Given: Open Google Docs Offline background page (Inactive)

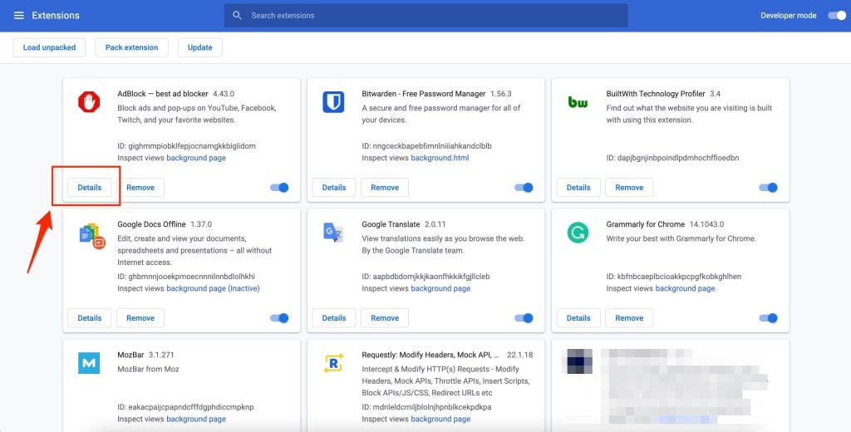Looking at the screenshot, I should pos(213,288).
